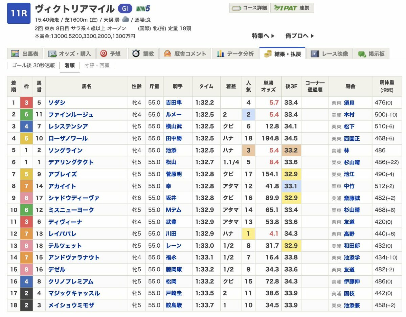Click the 11R race number badge
406x317 pixels.
click(19, 14)
